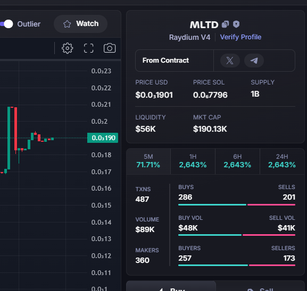307x291 pixels.
Task: Toggle the Outlier switch
Action: click(6, 24)
